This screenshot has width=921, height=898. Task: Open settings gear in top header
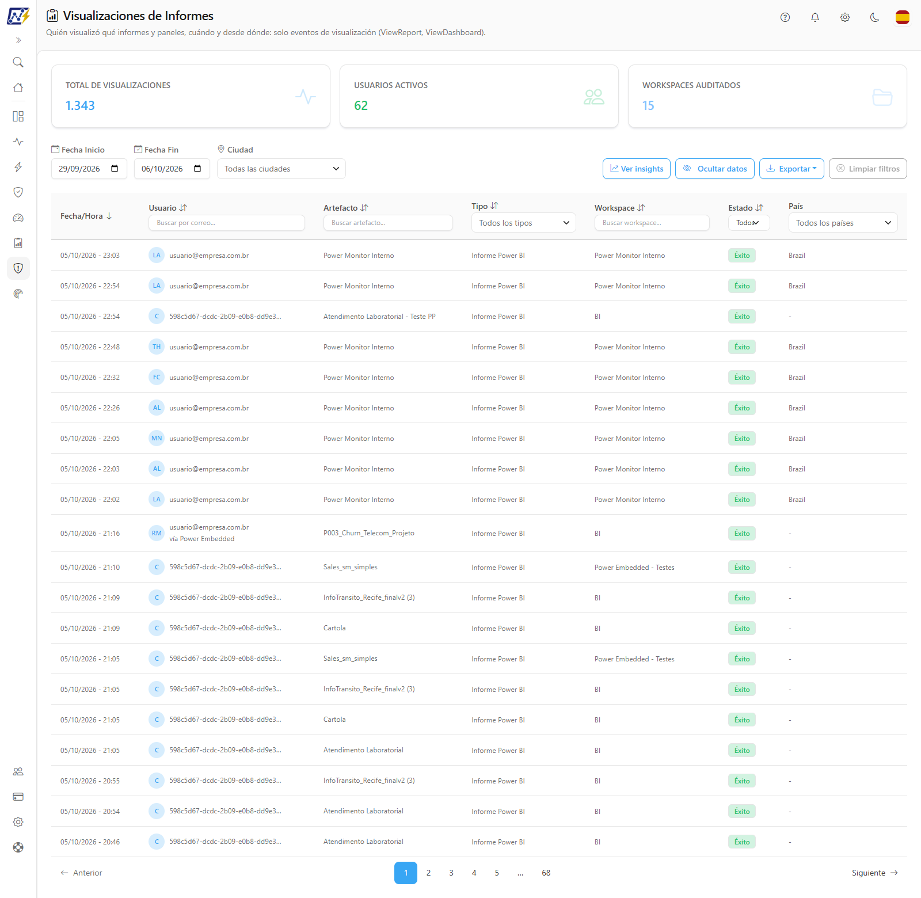click(845, 17)
